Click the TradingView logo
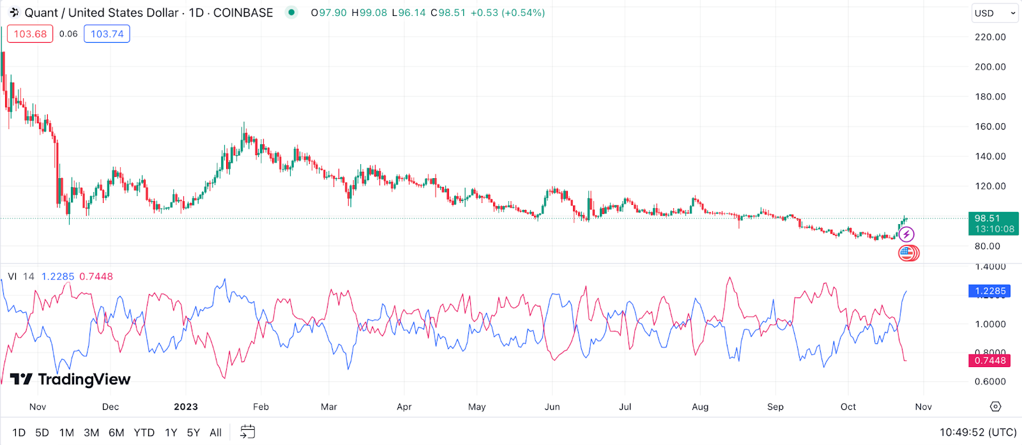Viewport: 1022px width, 445px height. [70, 379]
